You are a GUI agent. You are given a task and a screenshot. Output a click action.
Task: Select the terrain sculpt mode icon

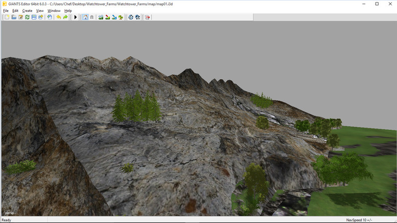(x=101, y=17)
